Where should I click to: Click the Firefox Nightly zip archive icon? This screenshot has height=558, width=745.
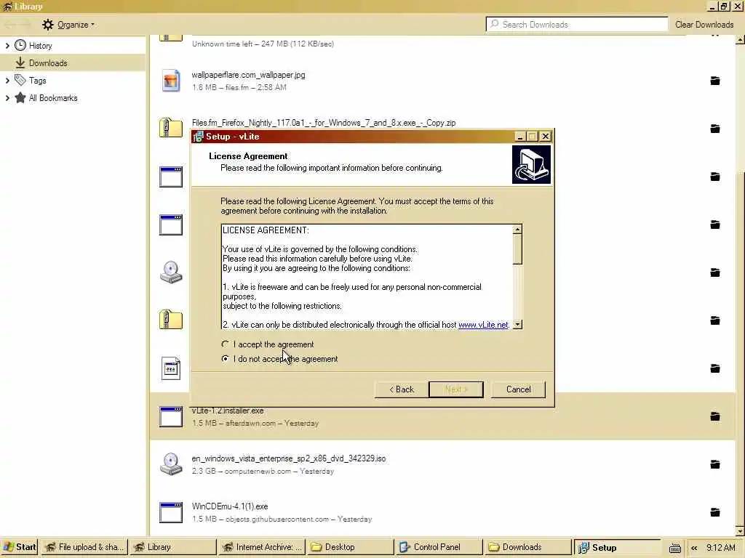coord(171,128)
